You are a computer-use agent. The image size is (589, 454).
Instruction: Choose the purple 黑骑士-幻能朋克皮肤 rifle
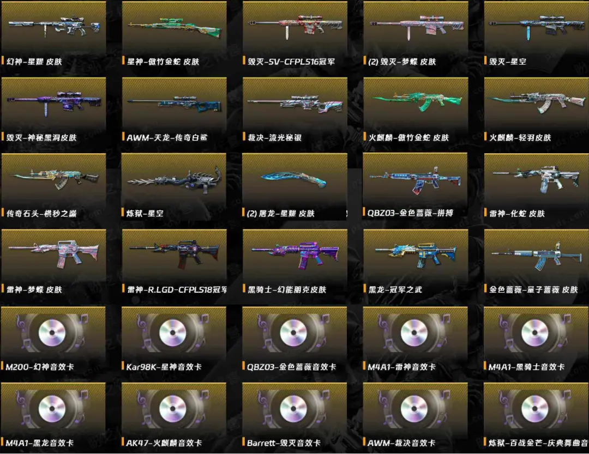295,255
